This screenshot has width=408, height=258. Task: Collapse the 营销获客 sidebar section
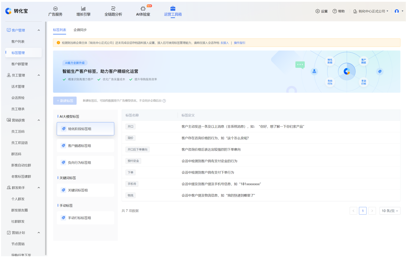click(39, 120)
